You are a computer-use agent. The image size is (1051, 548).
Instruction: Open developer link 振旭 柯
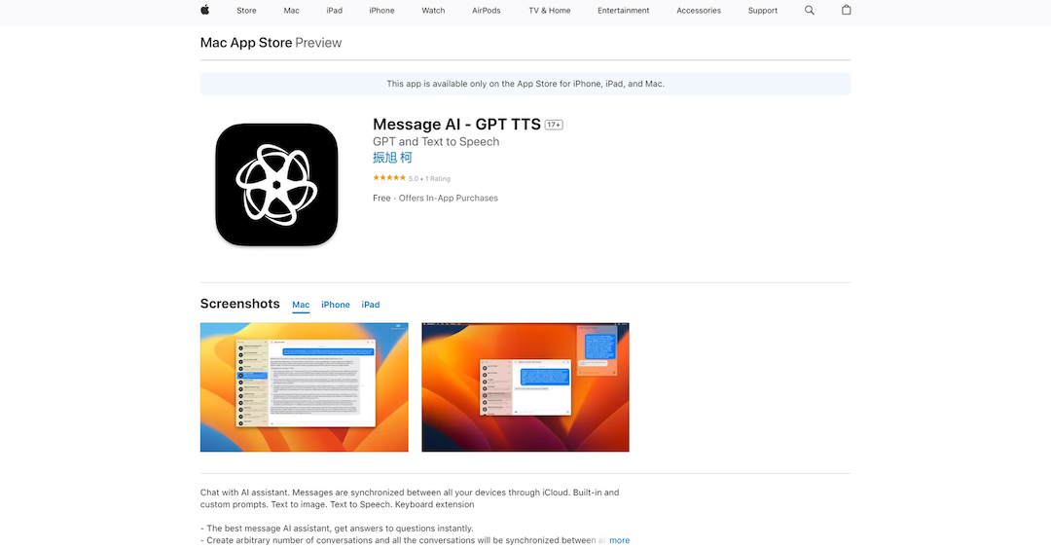point(392,158)
